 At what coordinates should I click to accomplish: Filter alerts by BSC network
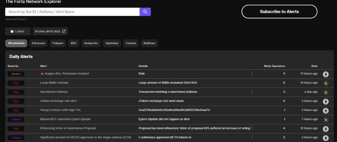[x=74, y=43]
